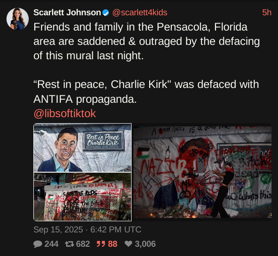Screen dimensions: 278x256
Task: Open the large defaced mural photo
Action: [x=202, y=172]
